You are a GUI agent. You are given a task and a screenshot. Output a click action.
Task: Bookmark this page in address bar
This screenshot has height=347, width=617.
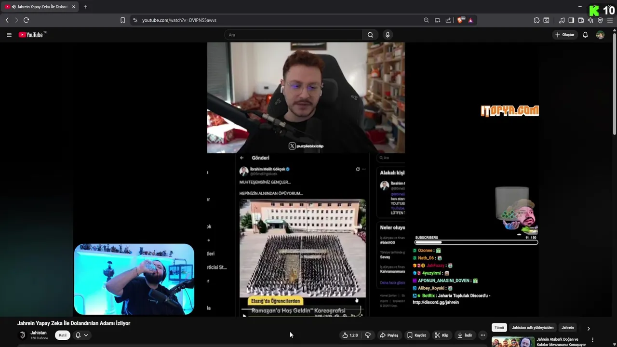[x=122, y=20]
